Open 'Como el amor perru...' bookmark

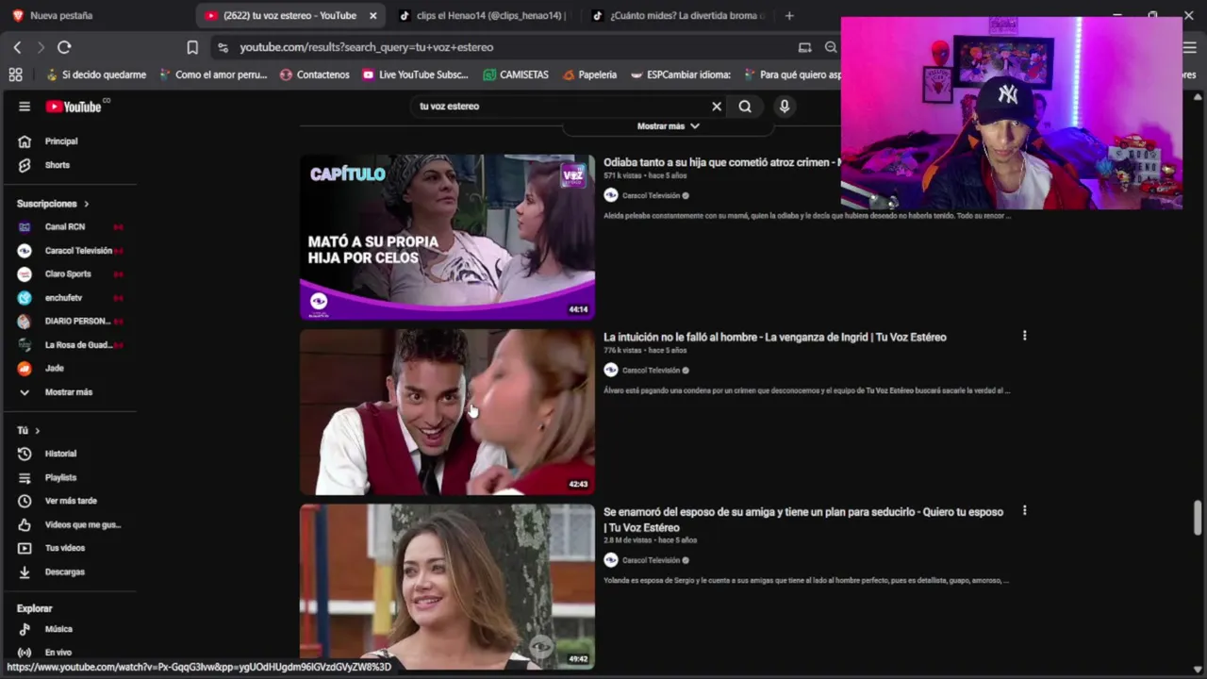point(213,75)
